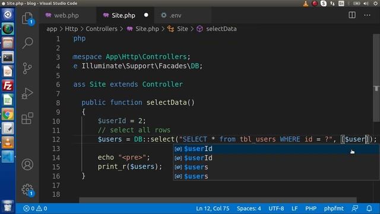380x214 pixels.
Task: Click the Controllers breadcrumb
Action: (102, 29)
